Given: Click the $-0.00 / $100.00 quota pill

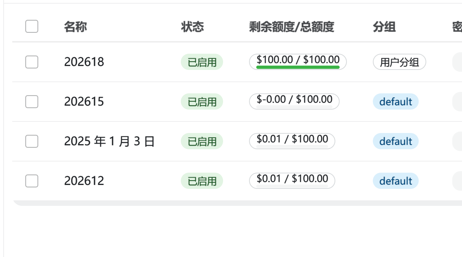Looking at the screenshot, I should point(294,101).
